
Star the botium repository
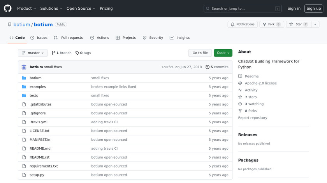299,24
